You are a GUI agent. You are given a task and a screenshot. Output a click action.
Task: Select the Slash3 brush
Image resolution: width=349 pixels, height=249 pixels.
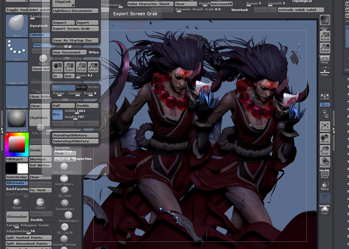click(43, 60)
